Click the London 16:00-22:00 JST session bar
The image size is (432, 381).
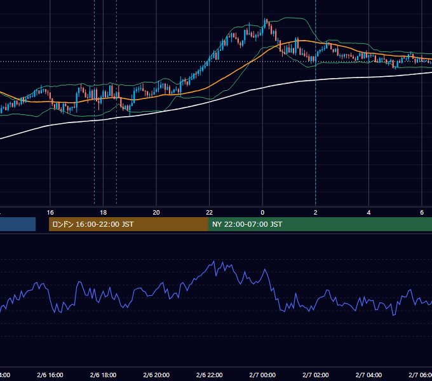pyautogui.click(x=128, y=224)
